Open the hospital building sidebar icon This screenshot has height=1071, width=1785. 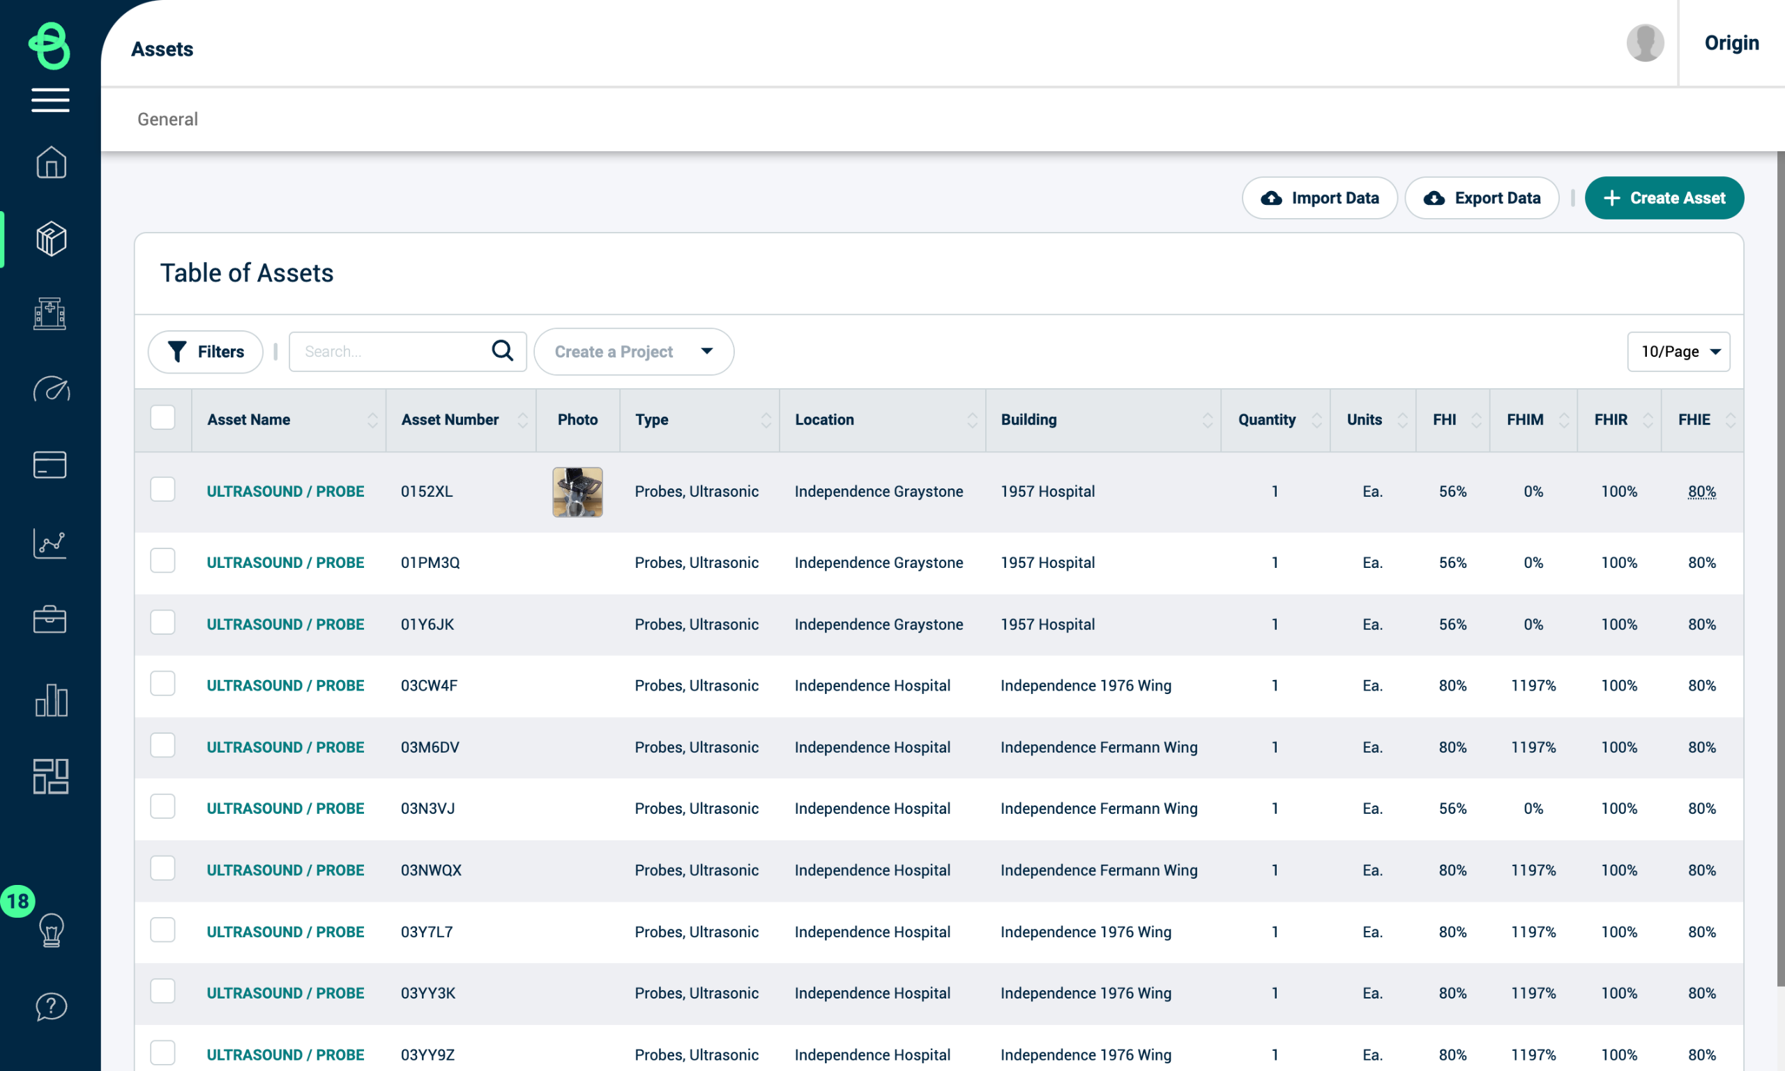pos(50,314)
